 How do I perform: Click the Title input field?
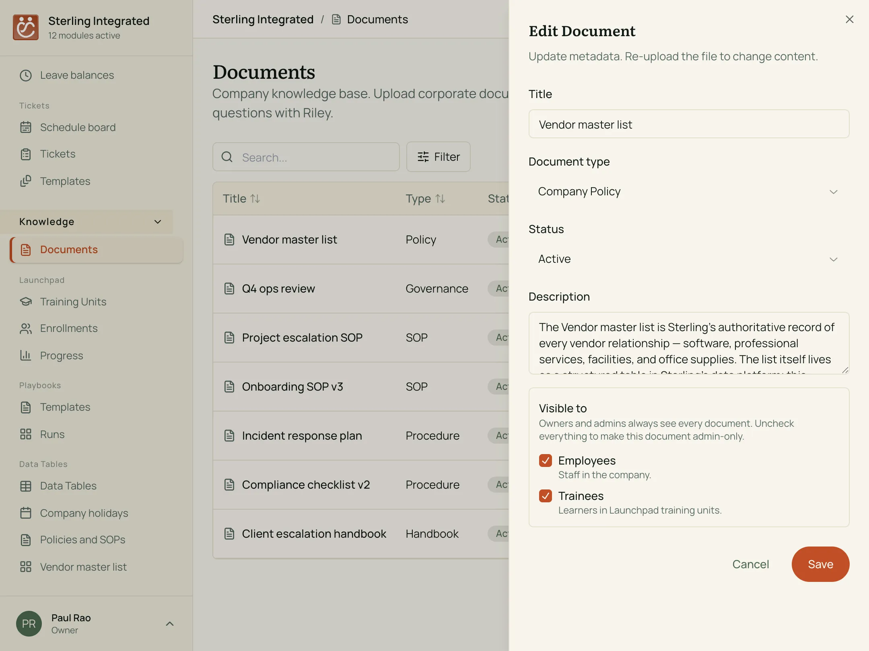pos(689,124)
